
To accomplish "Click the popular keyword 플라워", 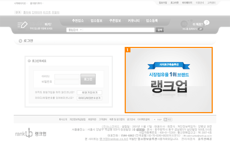I will point(27,13).
